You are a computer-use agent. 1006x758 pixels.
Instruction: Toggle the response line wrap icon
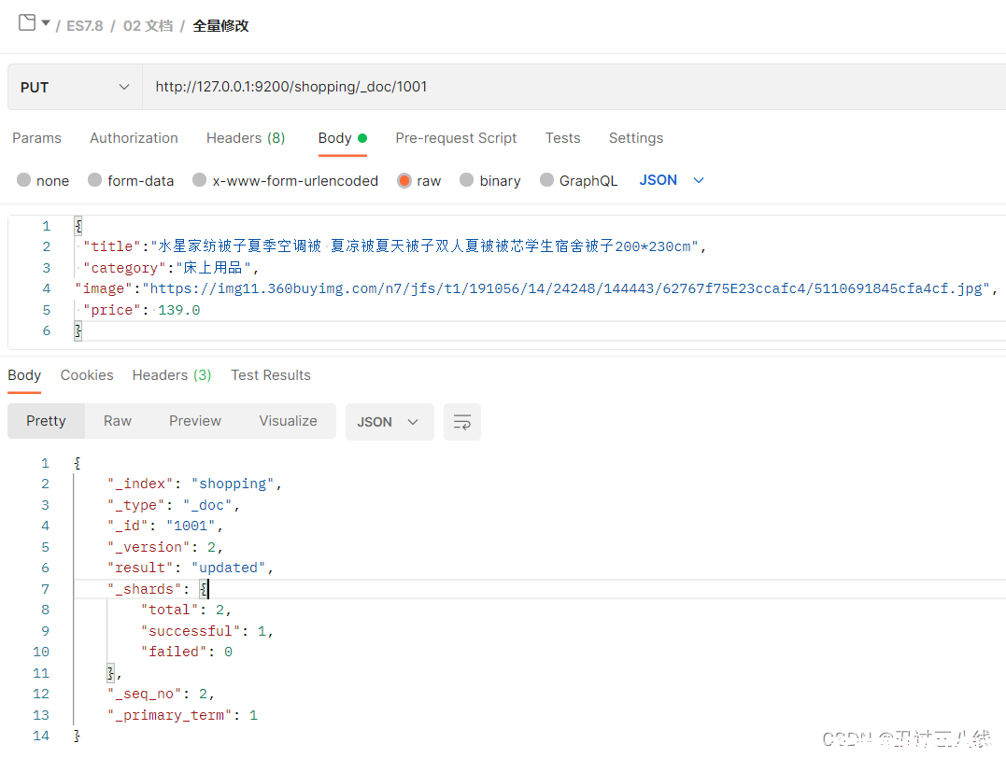pos(462,422)
